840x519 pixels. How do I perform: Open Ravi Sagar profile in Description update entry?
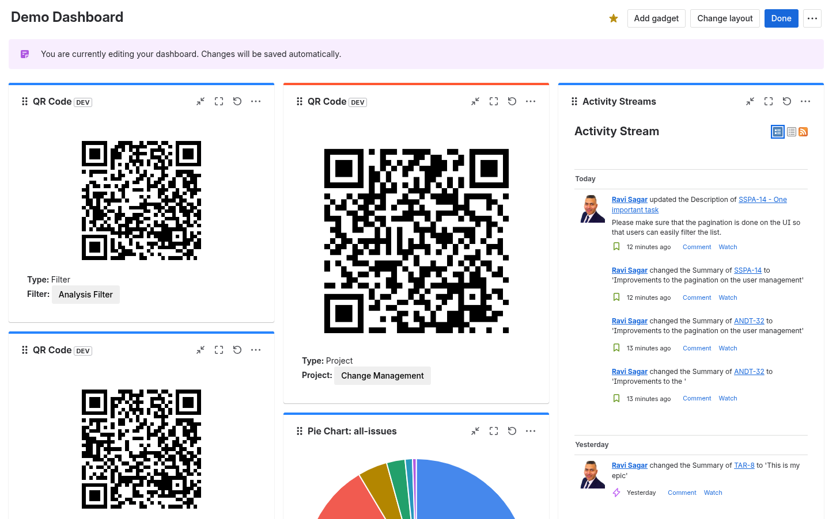click(x=630, y=200)
